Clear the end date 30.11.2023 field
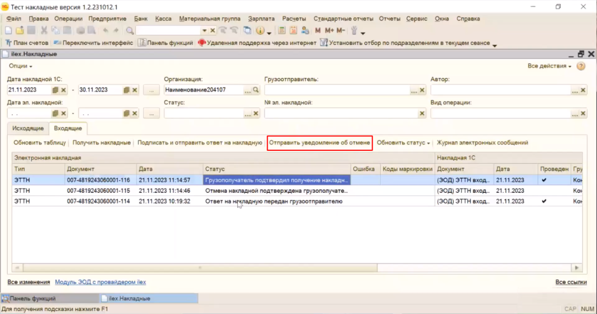 click(x=135, y=90)
